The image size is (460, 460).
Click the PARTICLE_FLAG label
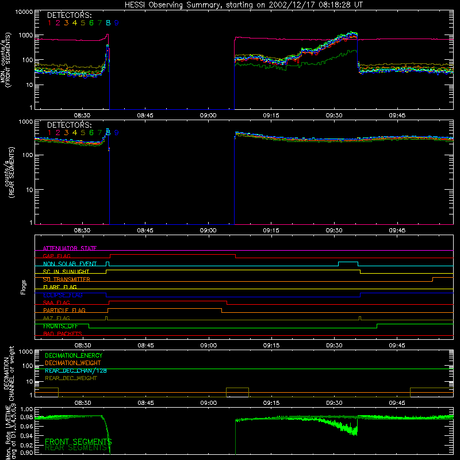64,310
